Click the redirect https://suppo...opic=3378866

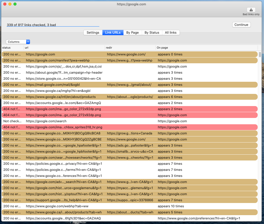(x=130, y=200)
